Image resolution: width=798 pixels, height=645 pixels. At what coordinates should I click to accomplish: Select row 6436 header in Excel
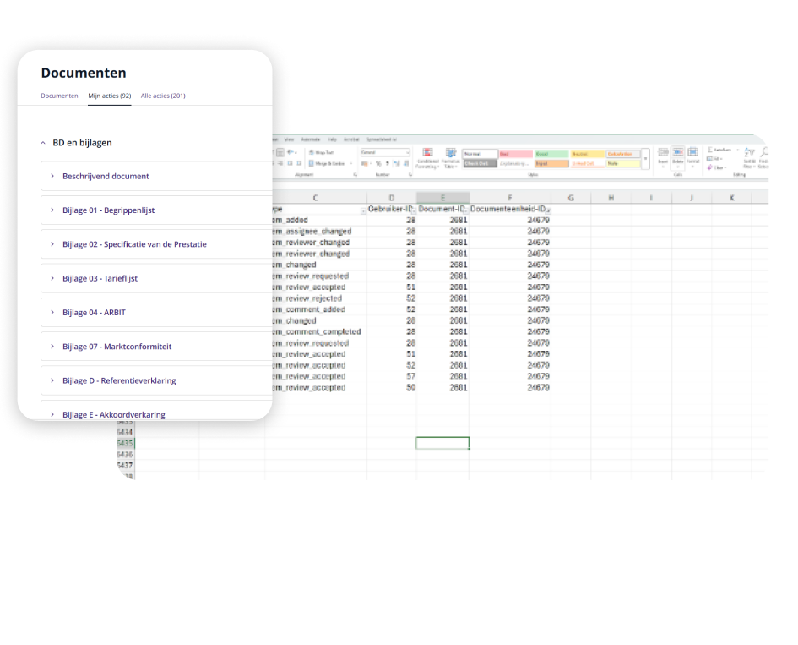tap(125, 455)
